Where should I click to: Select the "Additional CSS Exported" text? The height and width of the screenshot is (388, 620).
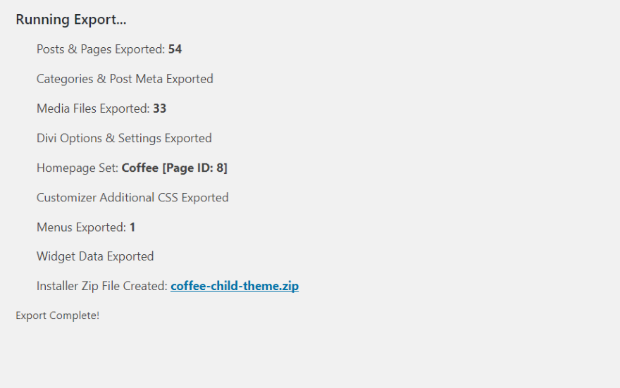pyautogui.click(x=163, y=197)
